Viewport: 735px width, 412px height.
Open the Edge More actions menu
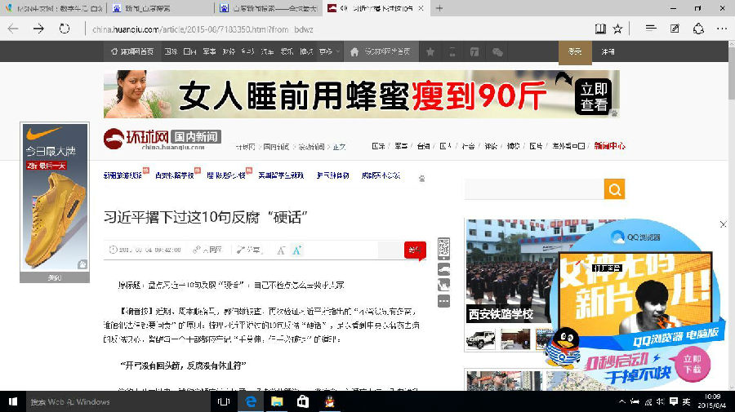(722, 29)
